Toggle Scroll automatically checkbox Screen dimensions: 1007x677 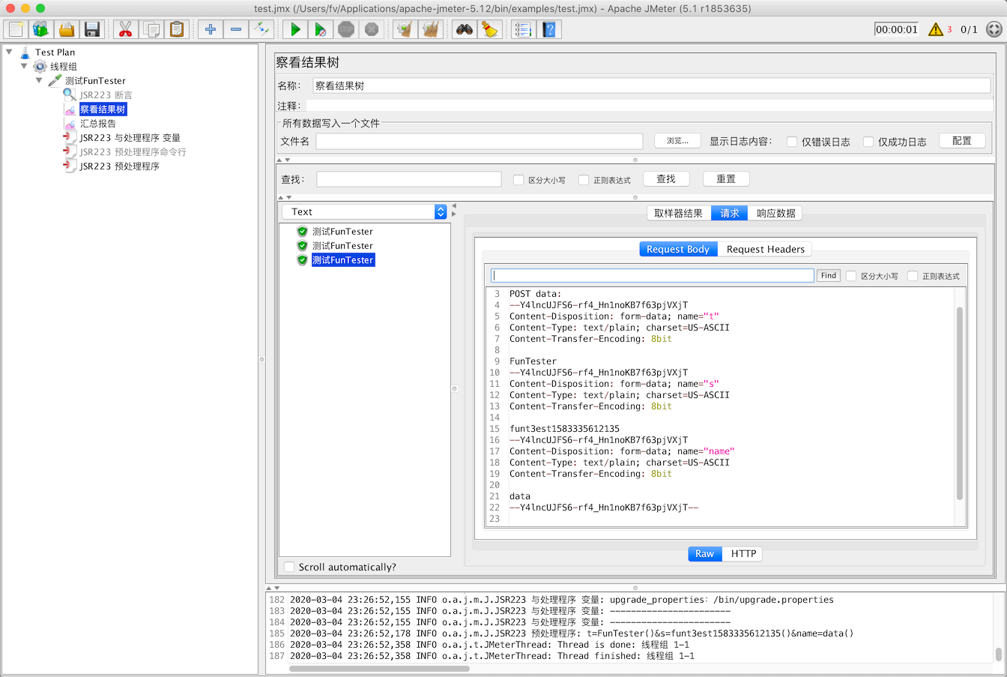coord(289,567)
